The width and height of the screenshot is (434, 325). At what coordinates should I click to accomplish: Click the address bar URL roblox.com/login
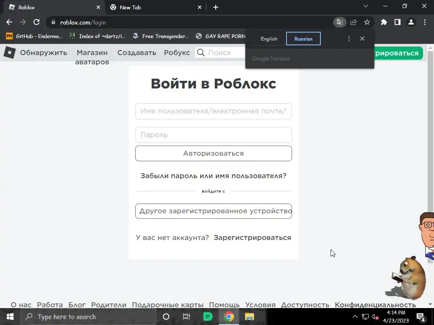tap(83, 22)
